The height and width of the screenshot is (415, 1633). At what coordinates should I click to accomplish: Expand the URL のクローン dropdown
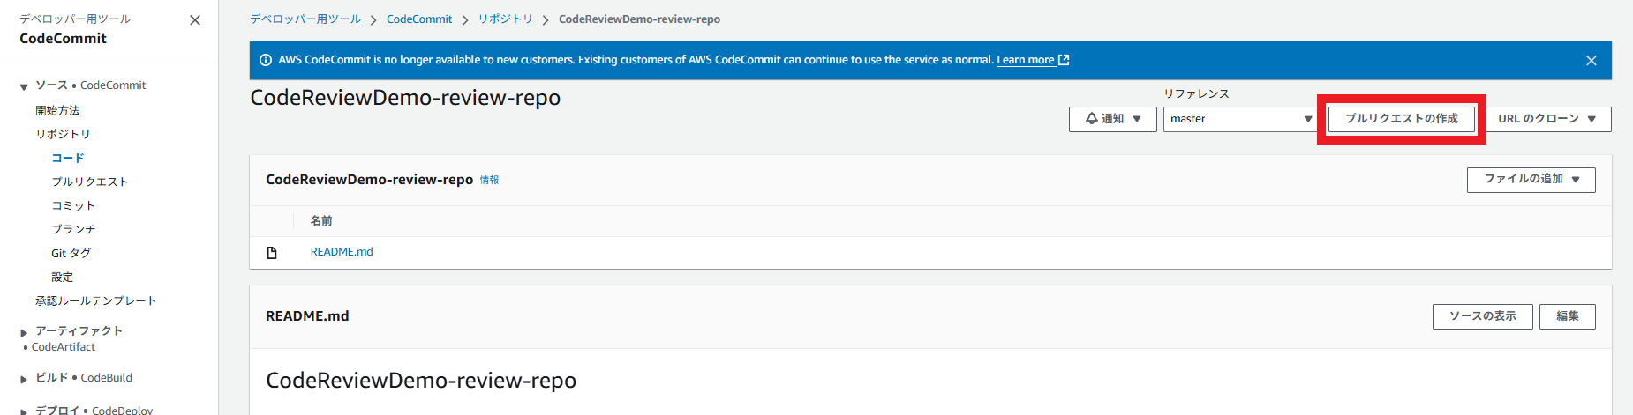click(1546, 119)
